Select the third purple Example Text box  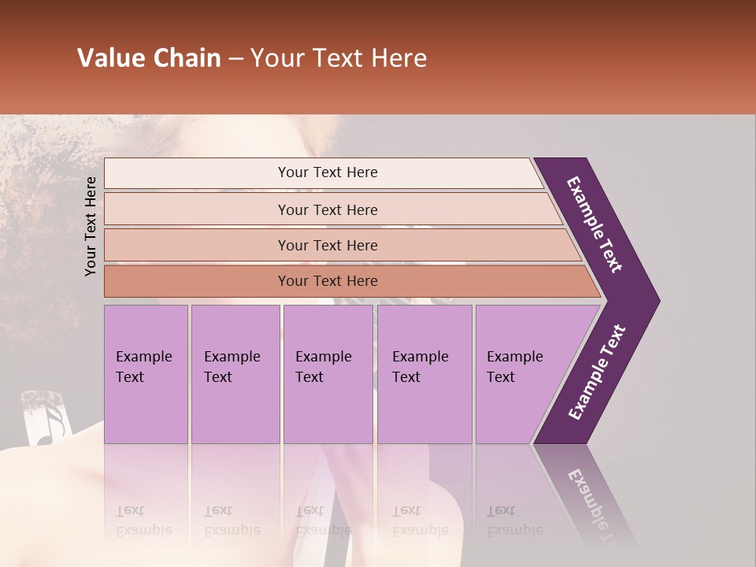(x=327, y=374)
